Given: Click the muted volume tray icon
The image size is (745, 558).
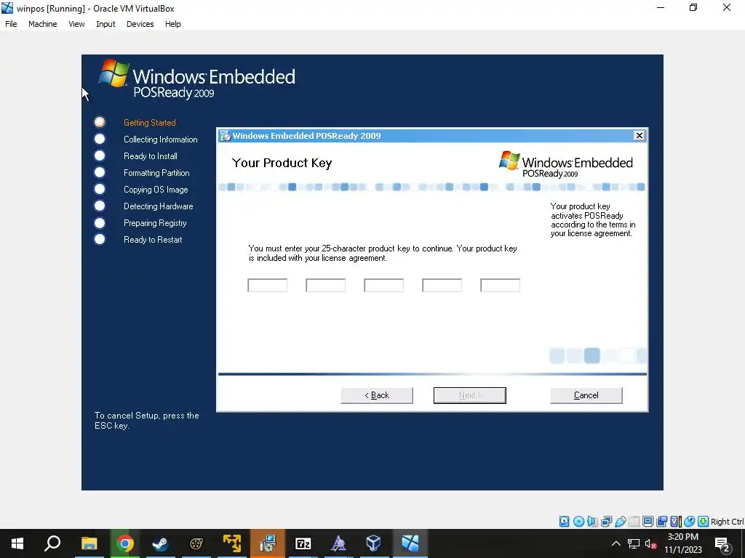Looking at the screenshot, I should (x=651, y=543).
